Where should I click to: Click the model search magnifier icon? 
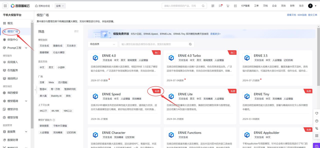coord(190,44)
